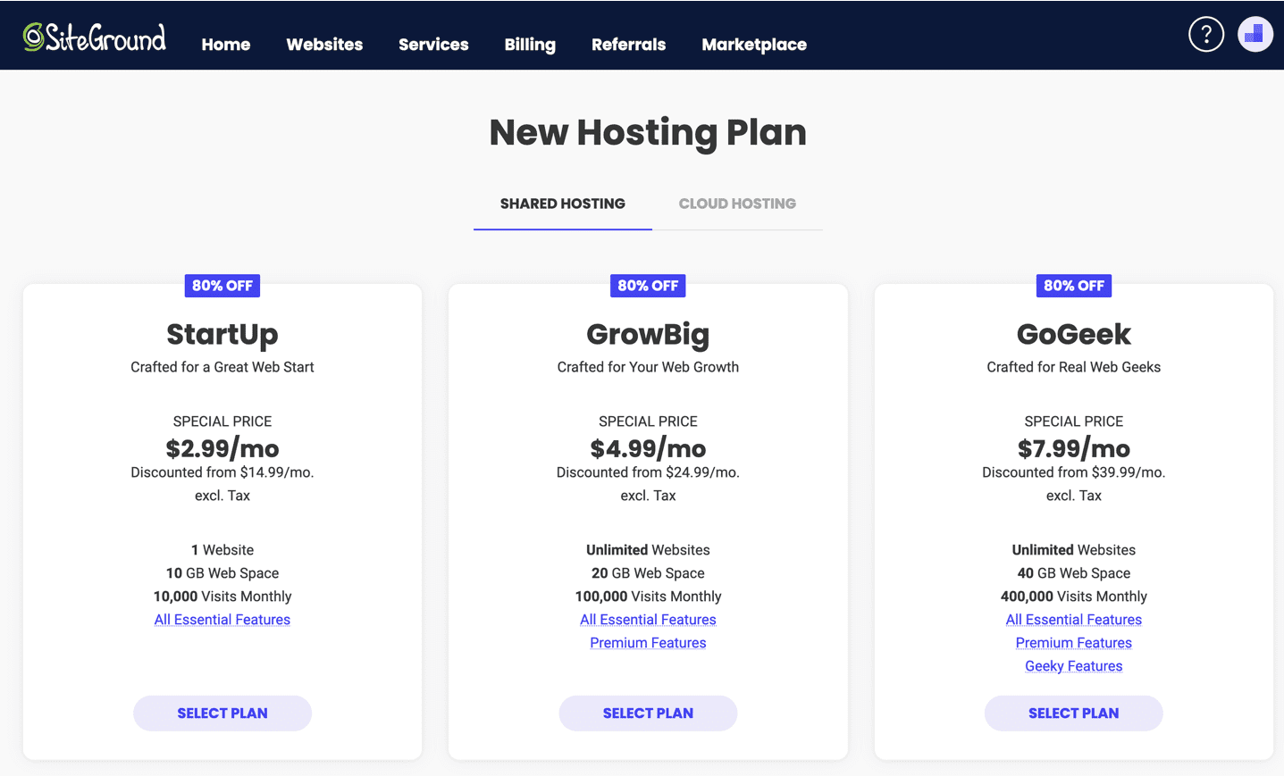This screenshot has width=1284, height=776.
Task: Click 'Discounted from $14.99/mo.' text
Action: (222, 472)
